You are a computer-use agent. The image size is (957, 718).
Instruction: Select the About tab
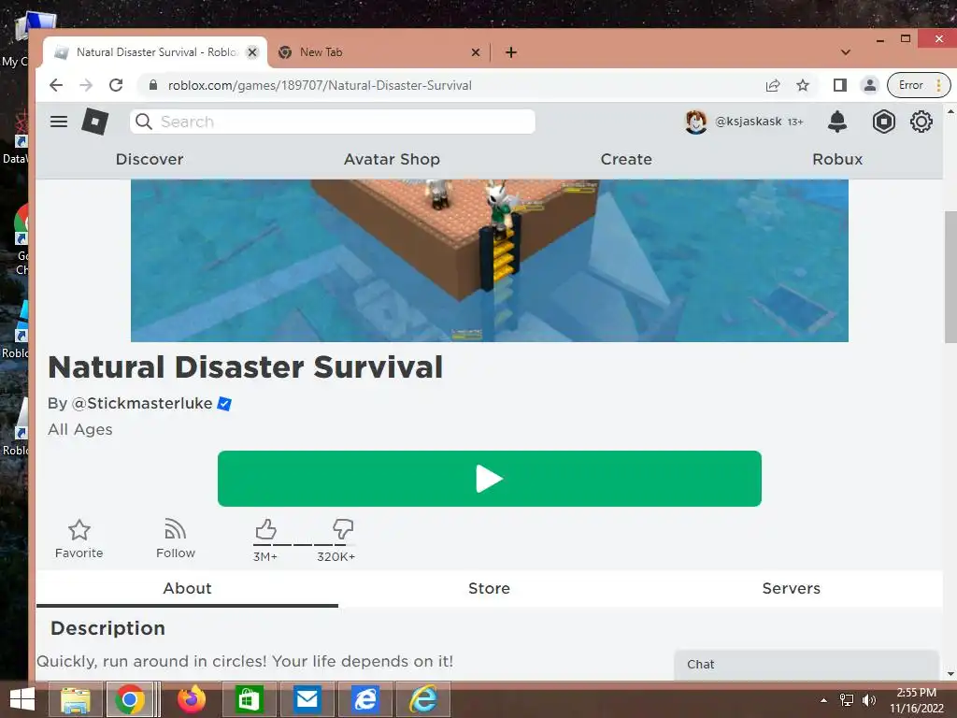click(x=187, y=588)
